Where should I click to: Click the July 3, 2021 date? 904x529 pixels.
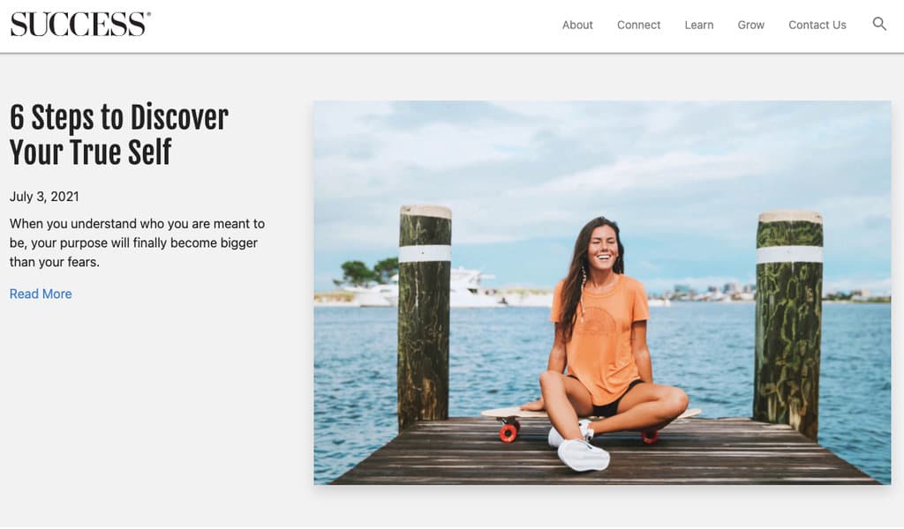click(44, 197)
